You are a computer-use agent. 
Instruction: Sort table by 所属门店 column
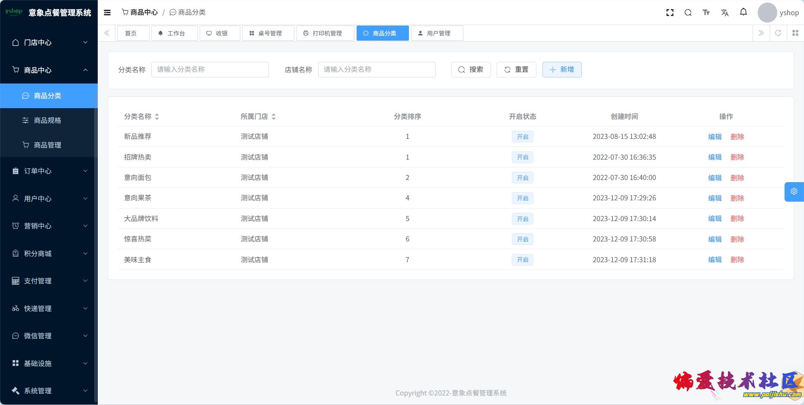(x=274, y=116)
